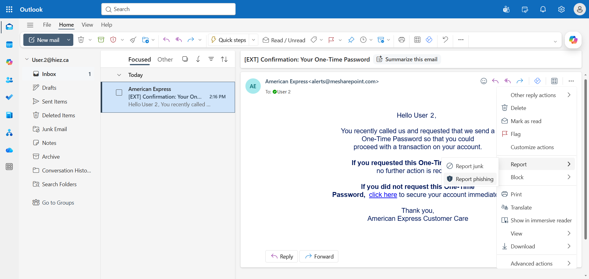This screenshot has width=589, height=279.
Task: Click the Undo icon in ribbon
Action: click(x=445, y=40)
